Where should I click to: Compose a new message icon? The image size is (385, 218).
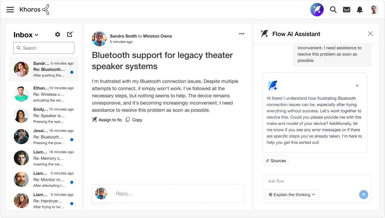tap(70, 35)
